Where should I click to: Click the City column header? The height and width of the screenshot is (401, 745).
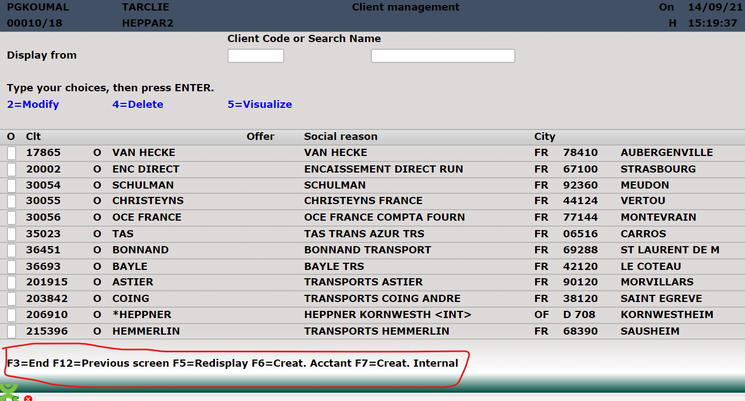[544, 137]
